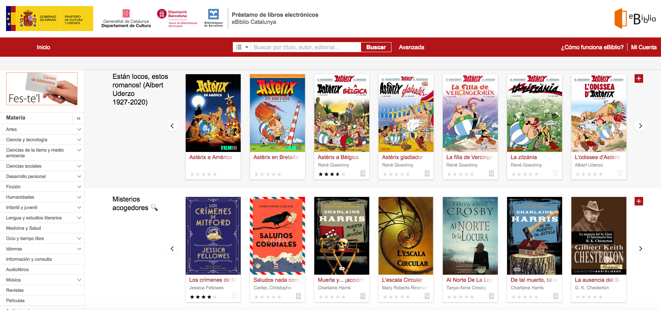661x310 pixels.
Task: Click the ebook format icon on Astèrix gladiador
Action: [x=427, y=173]
